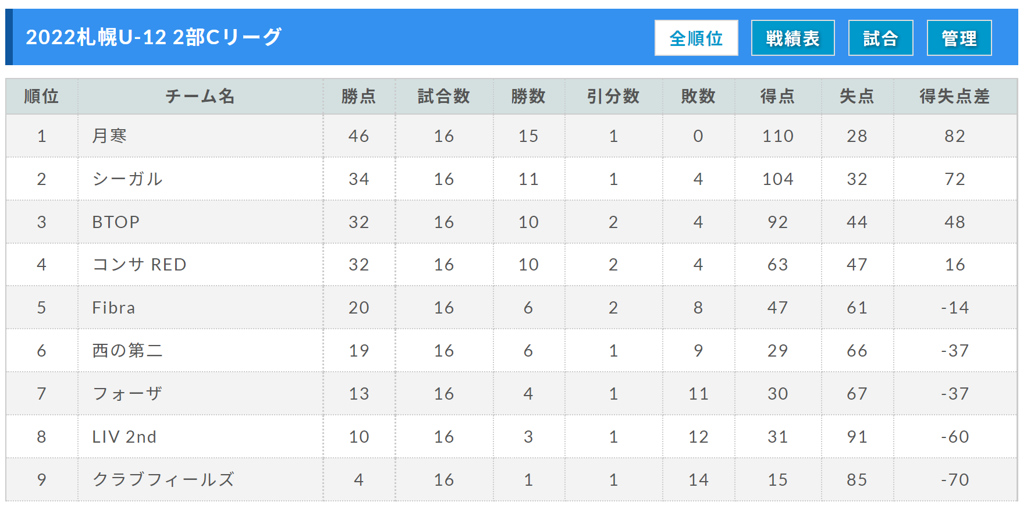
Task: Select the フォーザ team name
Action: (127, 393)
